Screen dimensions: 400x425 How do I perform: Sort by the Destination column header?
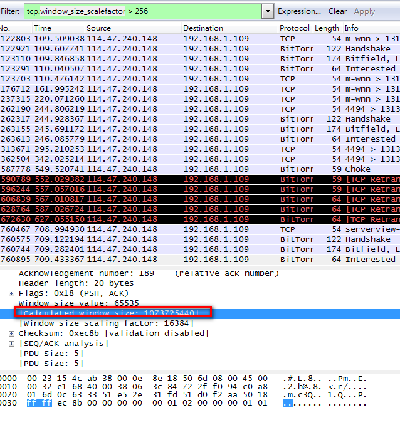229,28
